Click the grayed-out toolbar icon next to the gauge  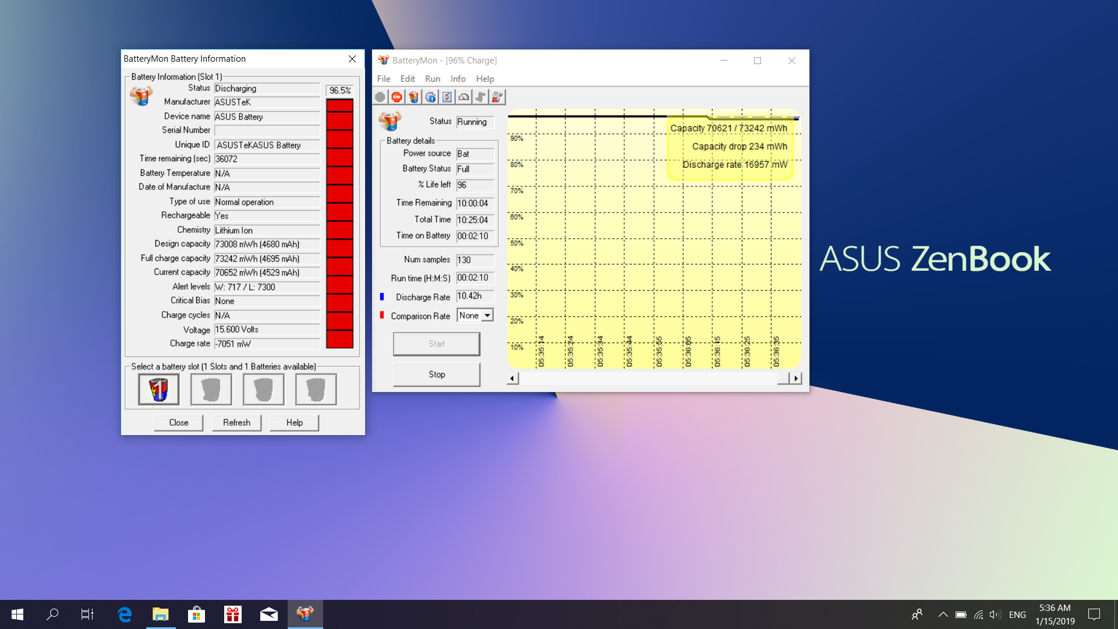480,97
